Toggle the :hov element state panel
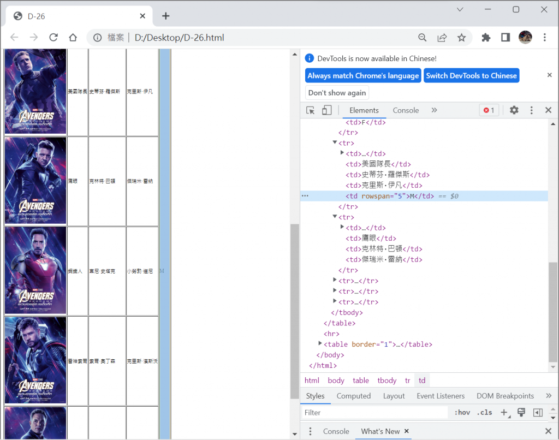The height and width of the screenshot is (440, 559). pyautogui.click(x=462, y=413)
